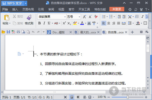Zoom out with minus button
The width and height of the screenshot is (152, 100).
coord(109,97)
